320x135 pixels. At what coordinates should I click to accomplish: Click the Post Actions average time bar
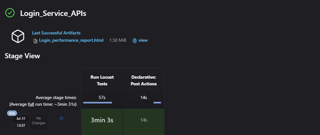(157, 103)
